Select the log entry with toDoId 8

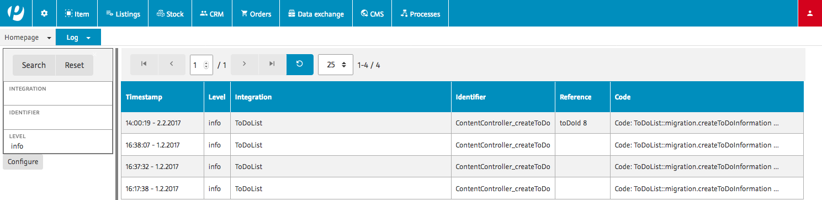tap(462, 123)
